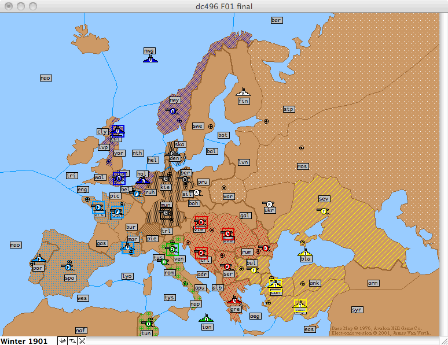Screen dimensions: 448x345
Task: Click the crosshatched chevron status bar icon
Action: pos(63,341)
